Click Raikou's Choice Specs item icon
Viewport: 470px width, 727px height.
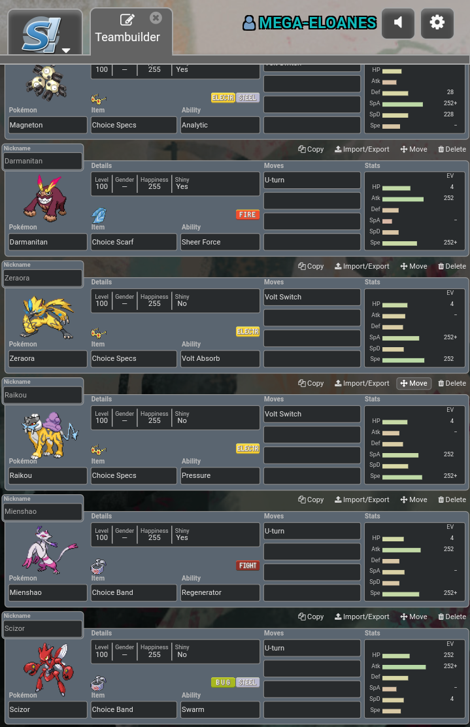click(99, 449)
